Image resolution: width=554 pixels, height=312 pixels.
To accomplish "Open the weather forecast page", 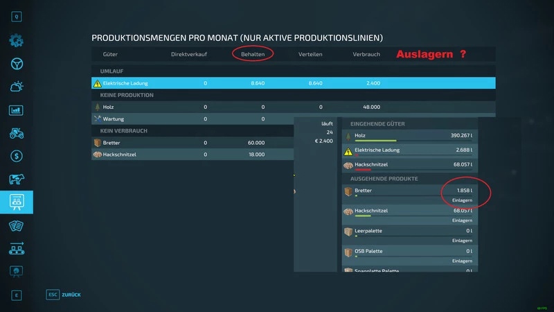I will coord(17,87).
